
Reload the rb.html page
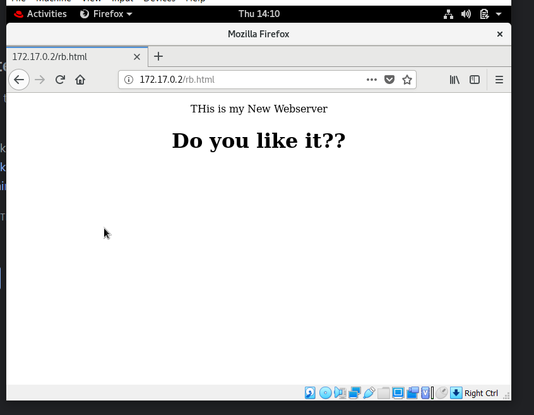pos(60,80)
